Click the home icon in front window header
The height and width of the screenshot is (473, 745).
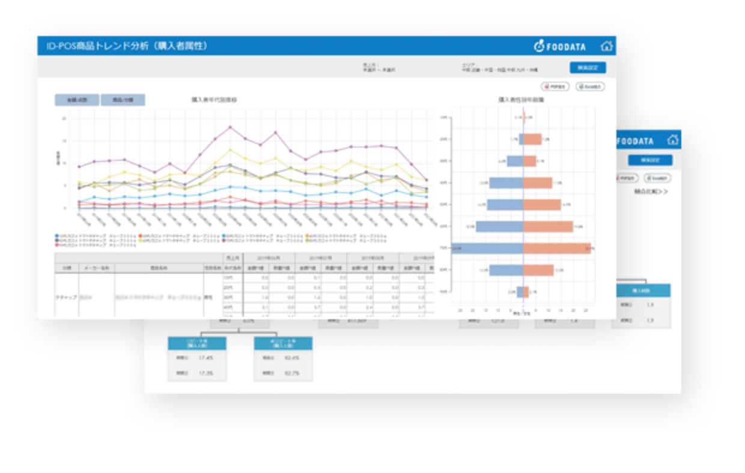[606, 46]
